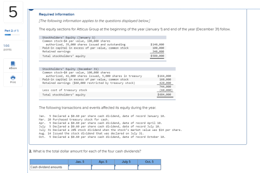
Task: Select the Oct. 5 dividend input cell
Action: click(149, 167)
